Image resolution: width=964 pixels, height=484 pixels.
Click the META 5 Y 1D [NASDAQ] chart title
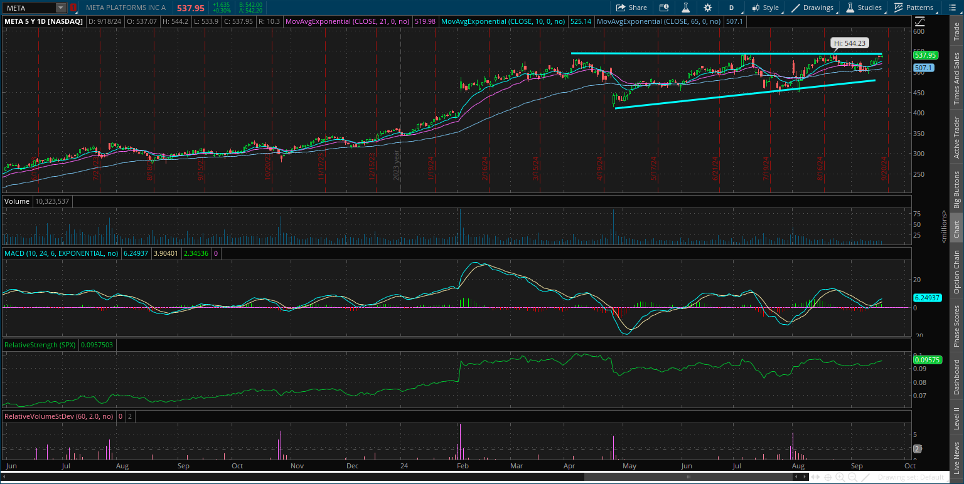click(x=43, y=21)
